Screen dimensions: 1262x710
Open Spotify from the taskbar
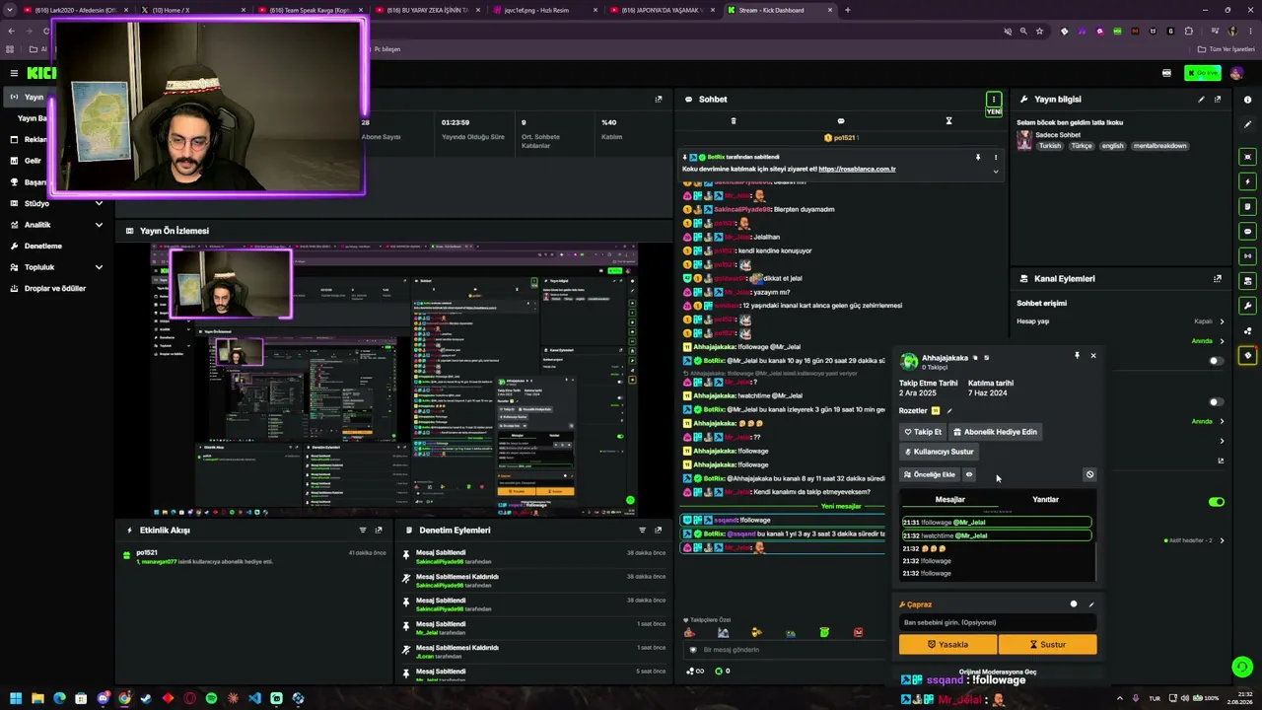tap(211, 698)
